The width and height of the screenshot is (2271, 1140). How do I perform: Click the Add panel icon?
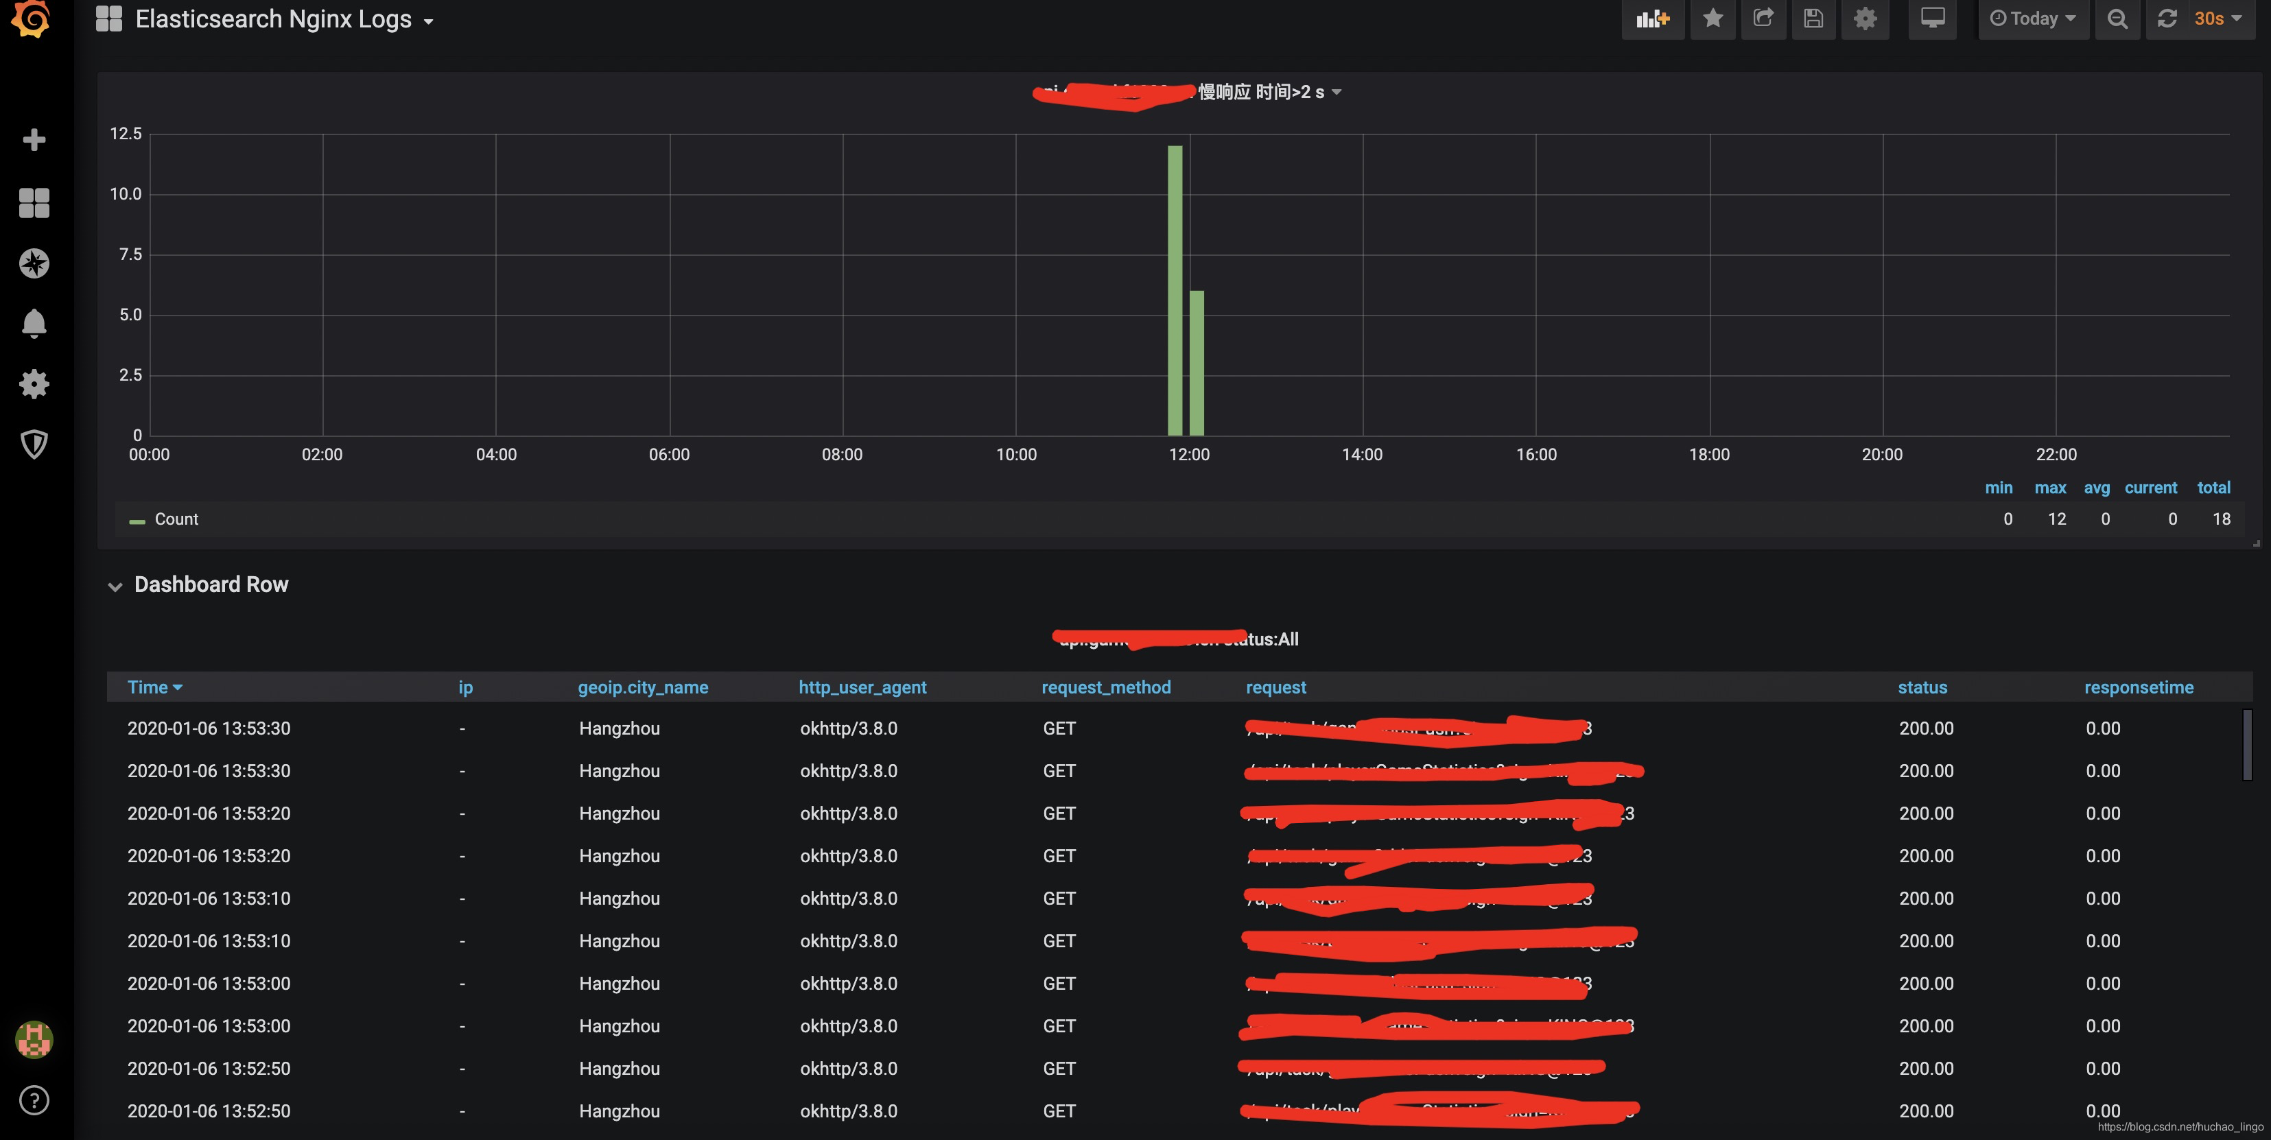click(1653, 19)
